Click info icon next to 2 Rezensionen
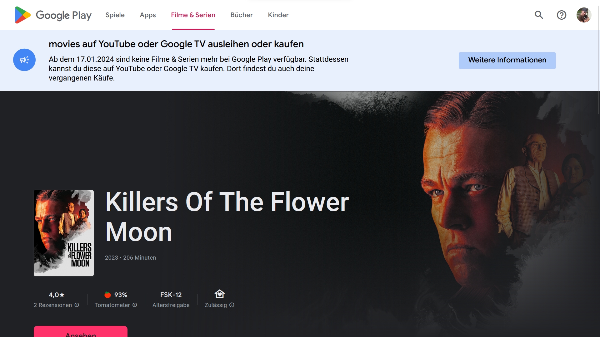Viewport: 600px width, 337px height. (77, 305)
